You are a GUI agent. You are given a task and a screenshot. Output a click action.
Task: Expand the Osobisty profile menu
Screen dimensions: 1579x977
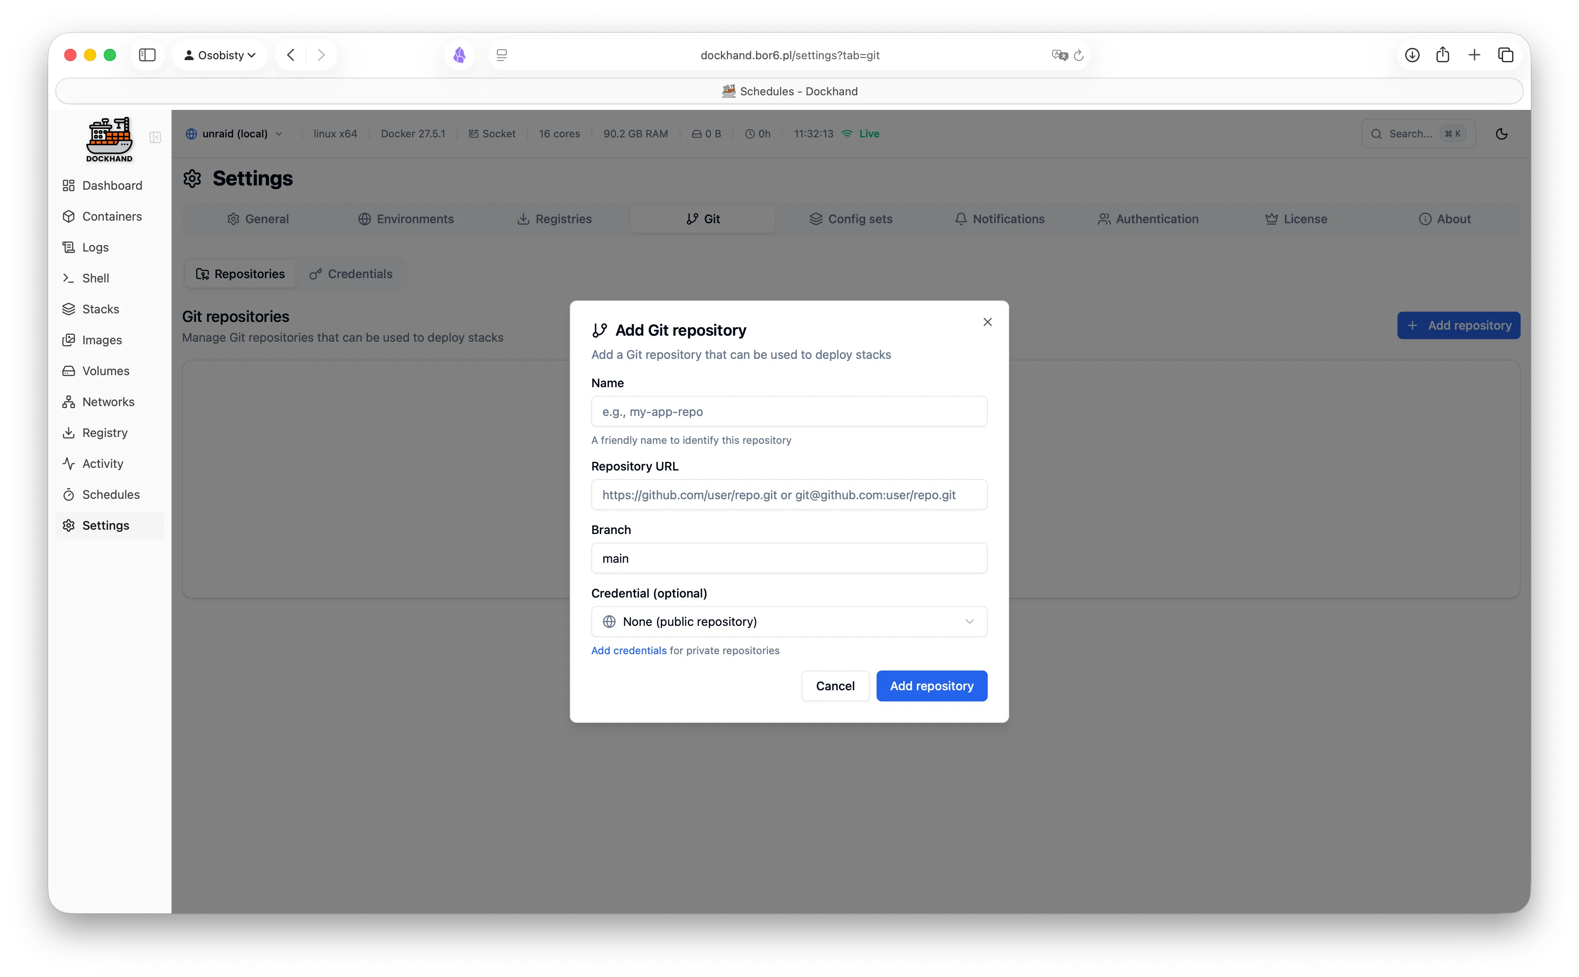220,55
